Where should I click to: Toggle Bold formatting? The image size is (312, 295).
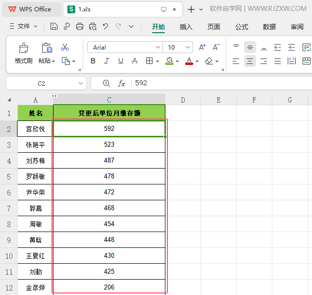(x=93, y=61)
